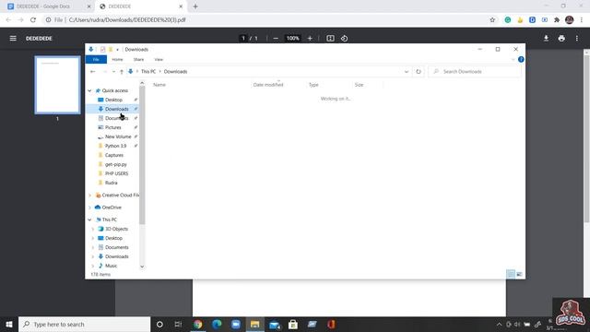This screenshot has height=332, width=590.
Task: Click the Chrome address bar URL
Action: (127, 20)
